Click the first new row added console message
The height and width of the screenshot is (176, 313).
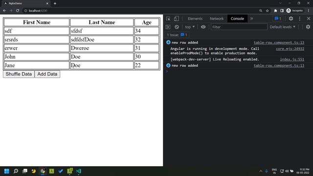click(185, 43)
